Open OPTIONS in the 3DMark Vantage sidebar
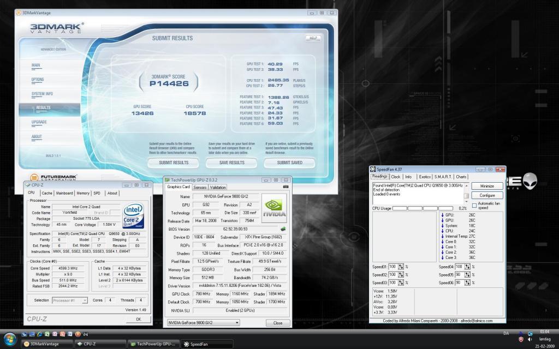The width and height of the screenshot is (559, 349). (38, 80)
